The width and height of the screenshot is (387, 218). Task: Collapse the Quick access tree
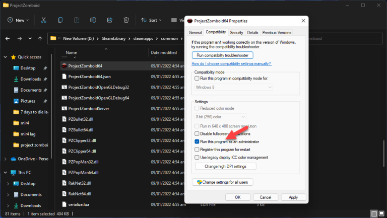pos(6,57)
